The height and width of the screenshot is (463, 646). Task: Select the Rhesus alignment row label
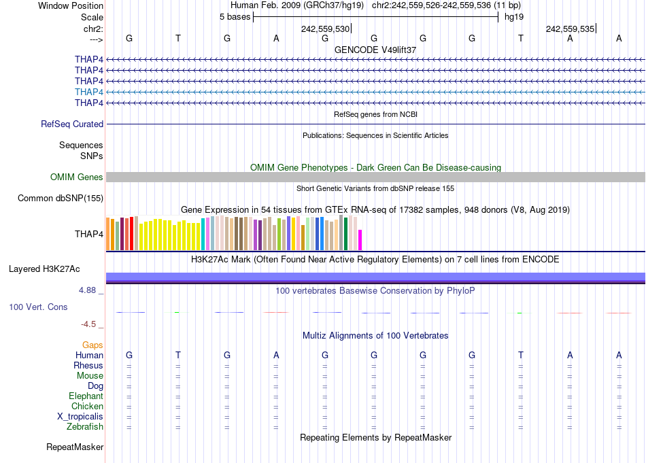88,365
